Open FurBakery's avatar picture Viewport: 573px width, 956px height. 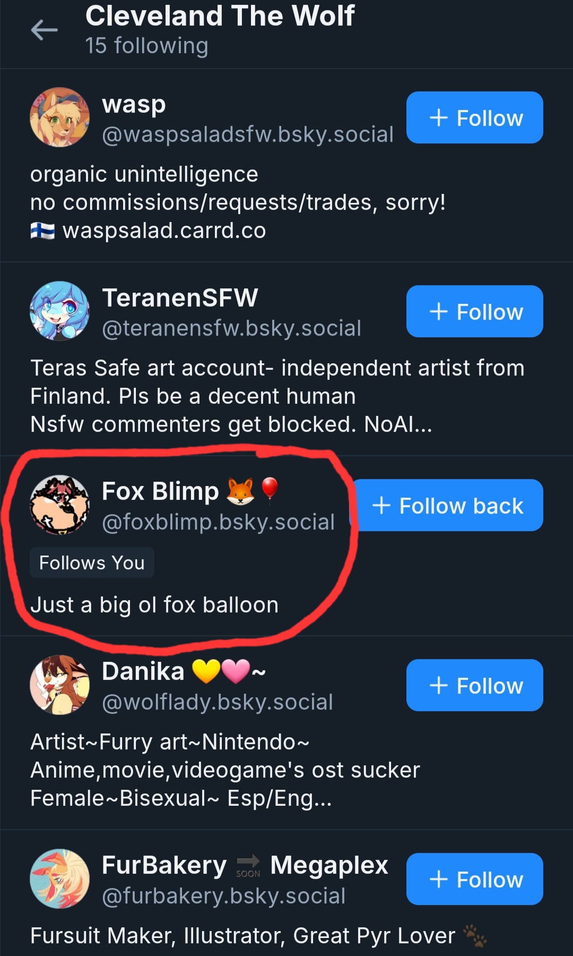(x=59, y=879)
